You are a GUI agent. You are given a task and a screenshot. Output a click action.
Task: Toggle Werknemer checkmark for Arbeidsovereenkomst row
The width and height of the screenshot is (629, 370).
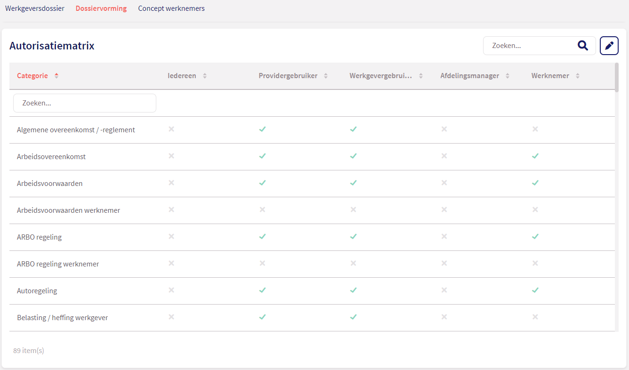click(535, 156)
